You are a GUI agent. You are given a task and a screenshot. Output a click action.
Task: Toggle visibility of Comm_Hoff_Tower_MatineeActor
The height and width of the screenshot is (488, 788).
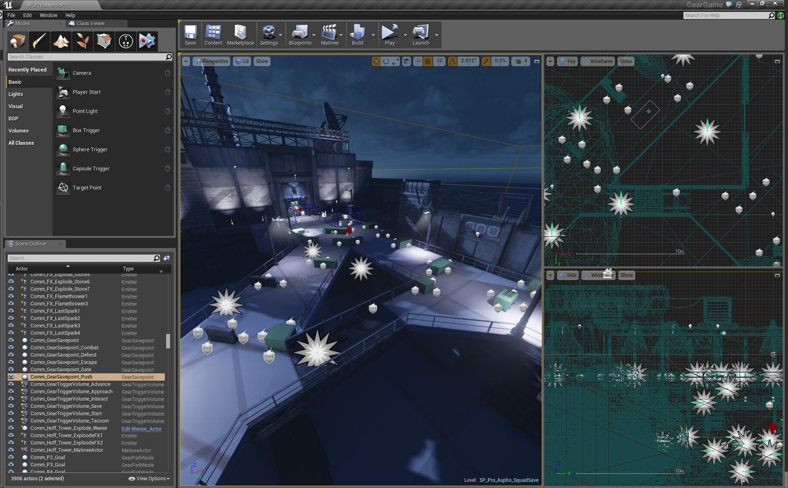click(11, 450)
